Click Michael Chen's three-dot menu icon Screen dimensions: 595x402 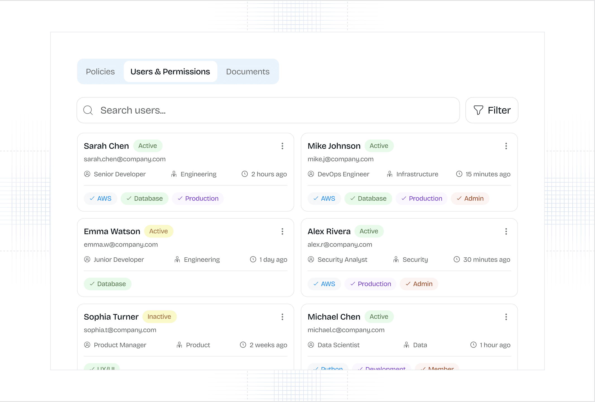click(x=506, y=317)
